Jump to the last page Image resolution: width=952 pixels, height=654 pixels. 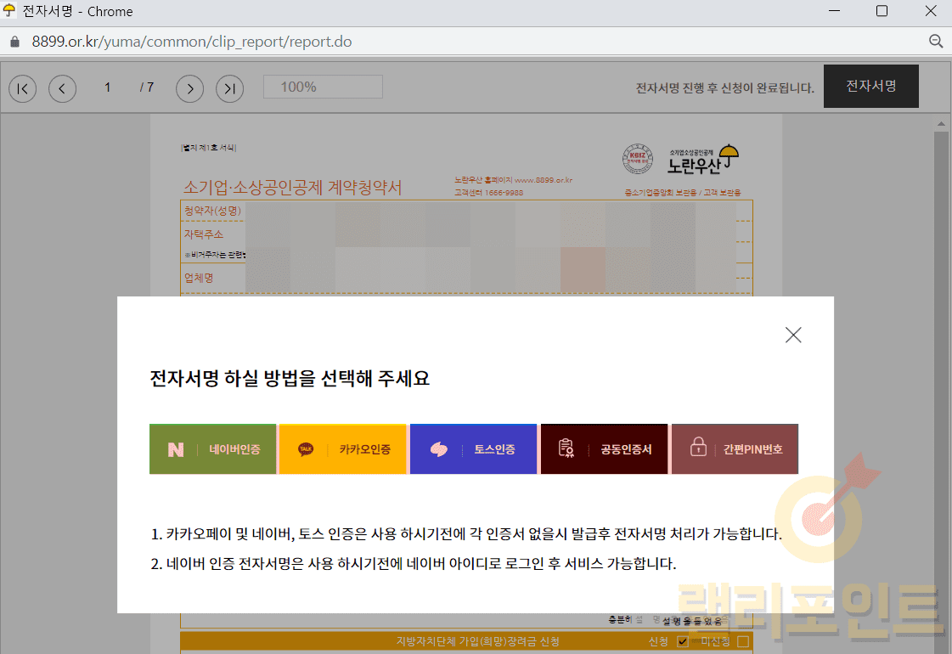click(x=229, y=87)
